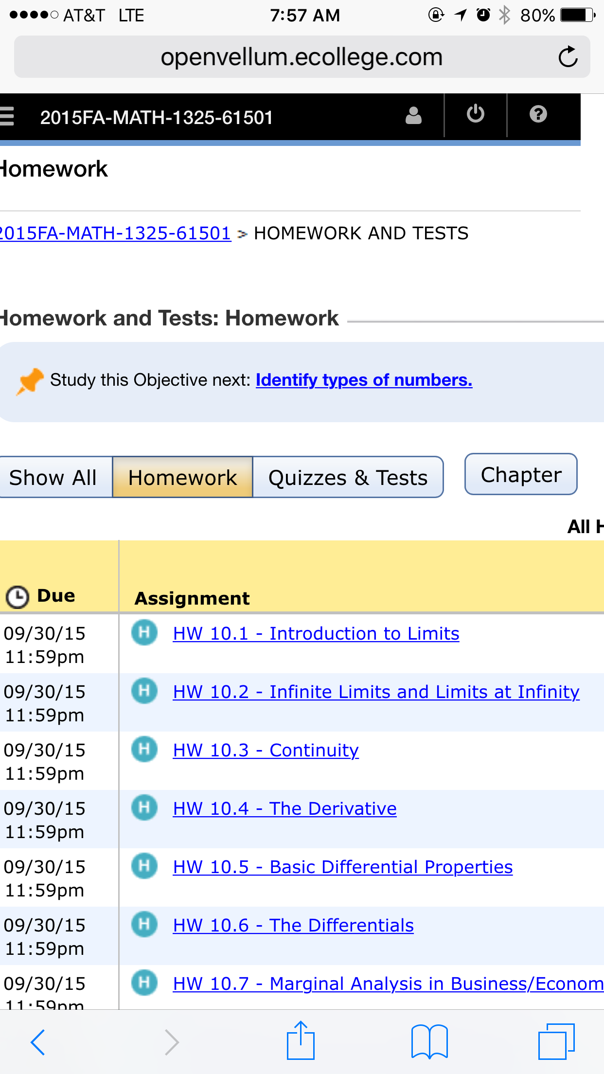Image resolution: width=604 pixels, height=1074 pixels.
Task: Open HW 10.4 The Derivative assignment
Action: point(285,808)
